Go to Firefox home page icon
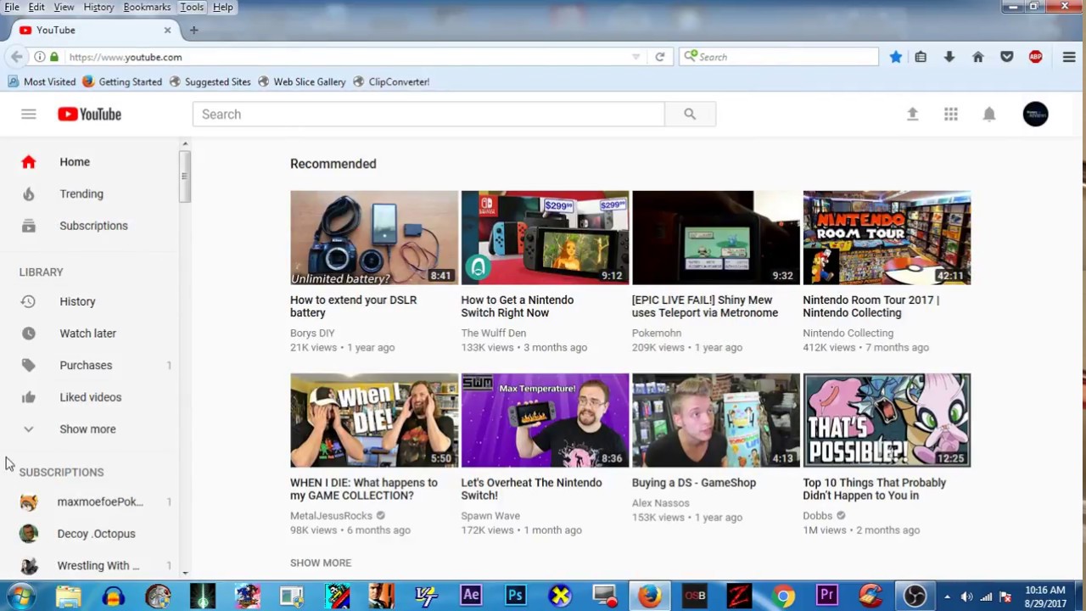 coord(978,57)
